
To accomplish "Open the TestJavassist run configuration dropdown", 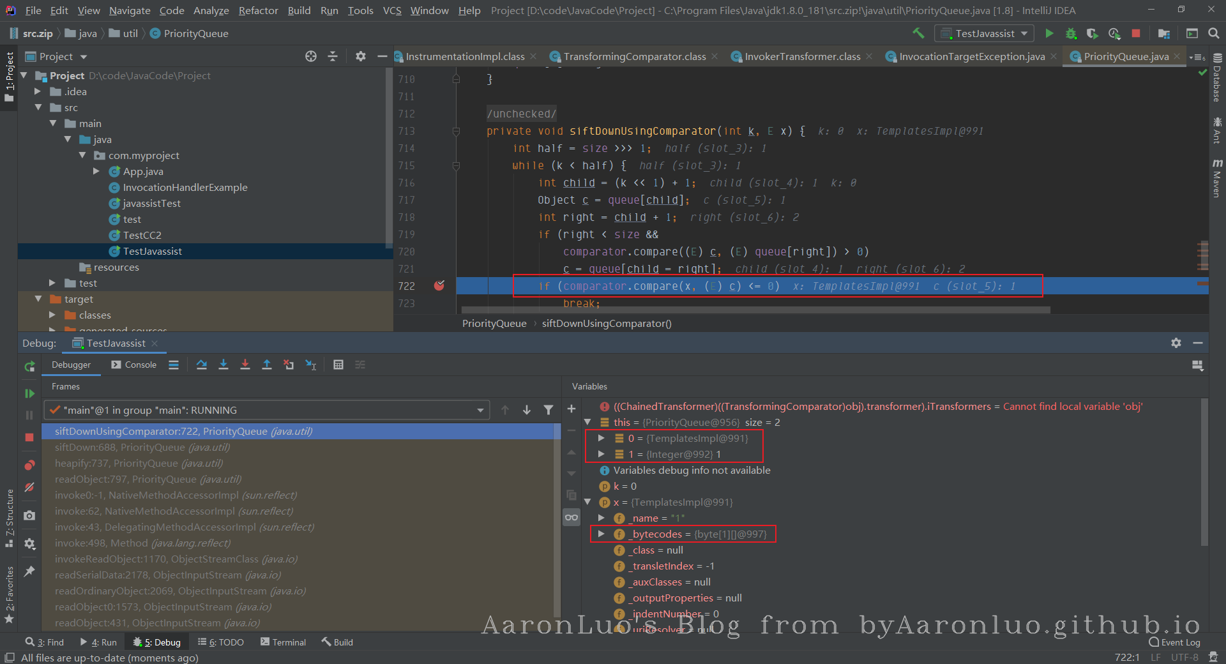I will [x=985, y=33].
